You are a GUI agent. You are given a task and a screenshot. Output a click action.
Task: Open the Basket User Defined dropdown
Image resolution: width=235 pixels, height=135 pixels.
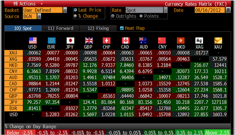point(65,10)
